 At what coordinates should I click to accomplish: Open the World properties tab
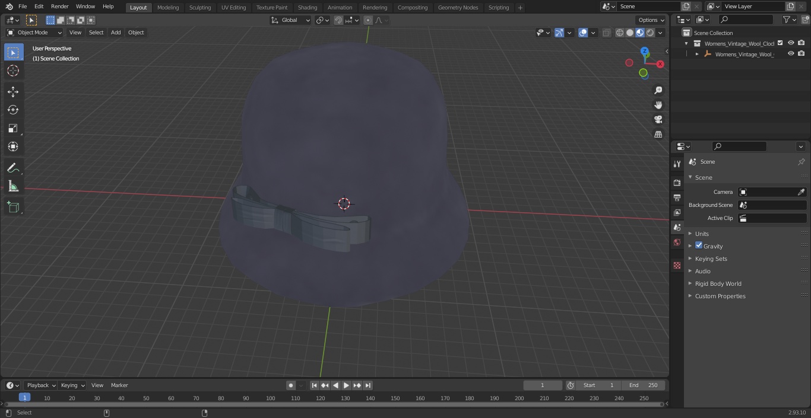coord(677,242)
